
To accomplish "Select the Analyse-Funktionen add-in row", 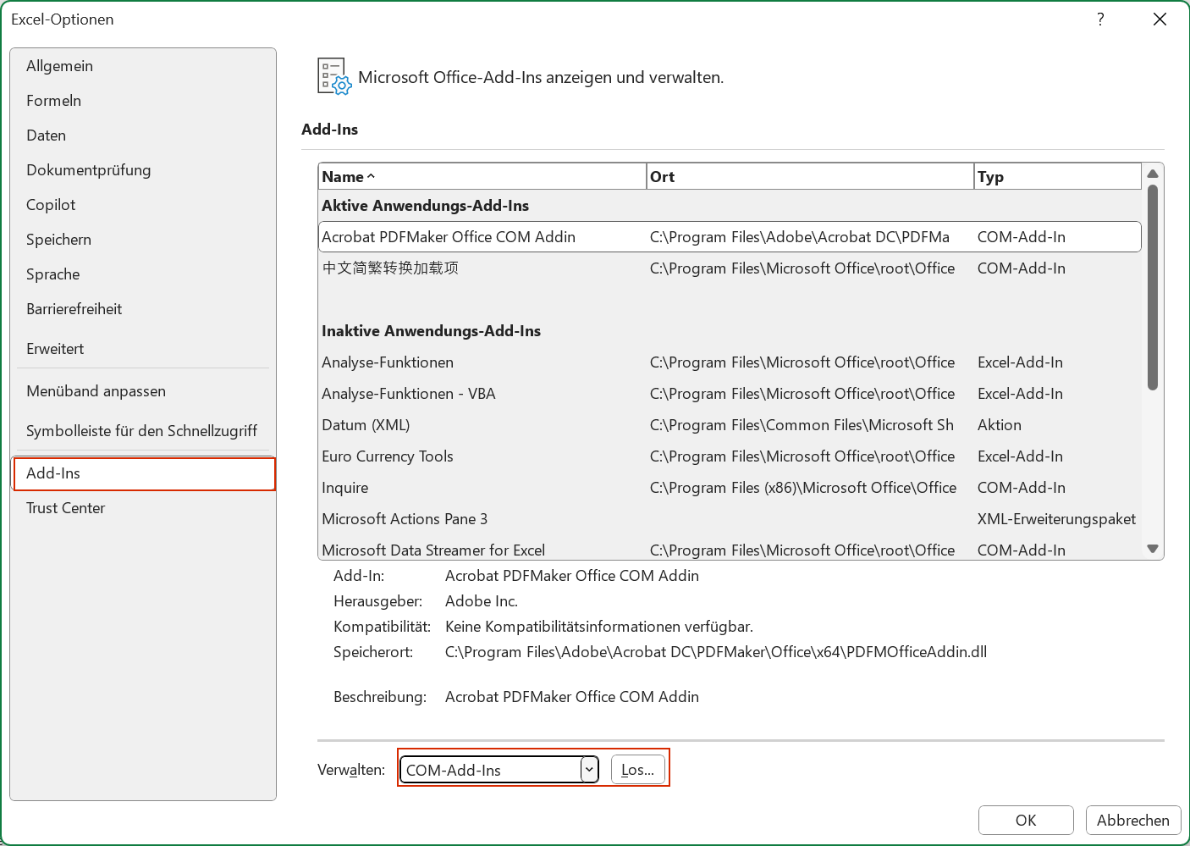I will click(388, 362).
